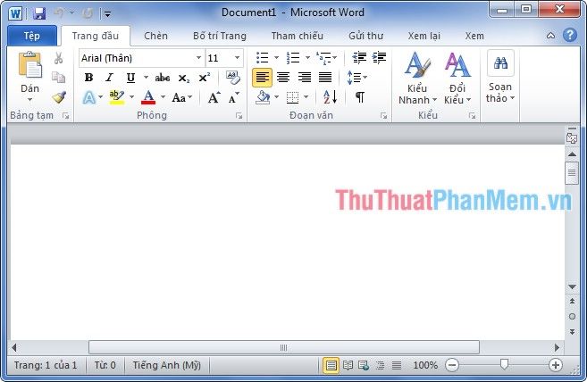Click the ruler toggle icon above scrollbar
Viewport: 587px width, 382px height.
[x=572, y=137]
